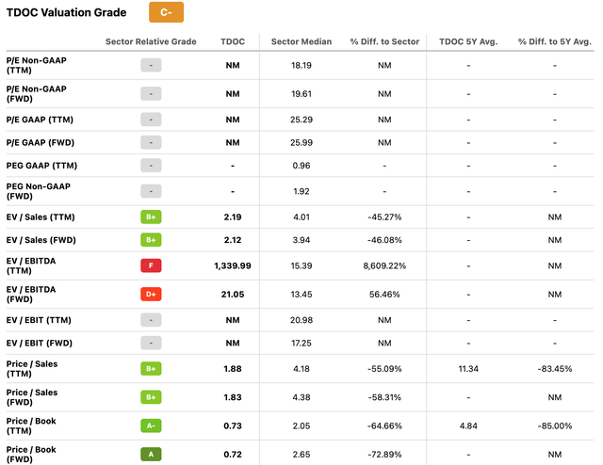
Task: Click the B+ grade for Price / Sales (TTM)
Action: pos(151,368)
